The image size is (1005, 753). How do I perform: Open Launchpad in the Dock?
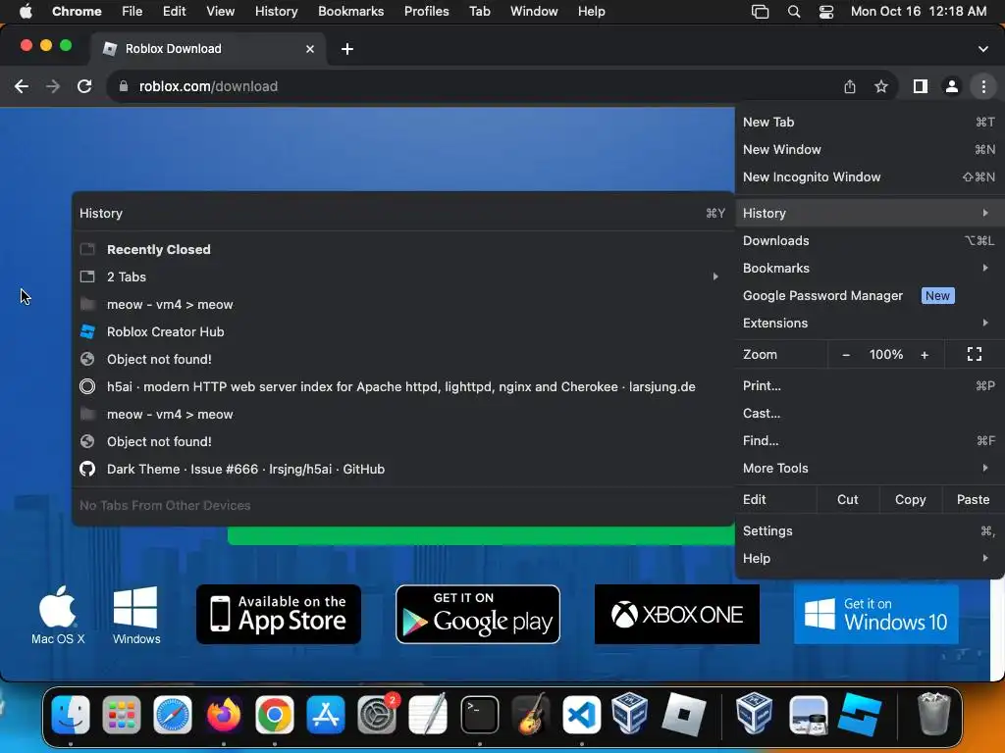coord(121,715)
